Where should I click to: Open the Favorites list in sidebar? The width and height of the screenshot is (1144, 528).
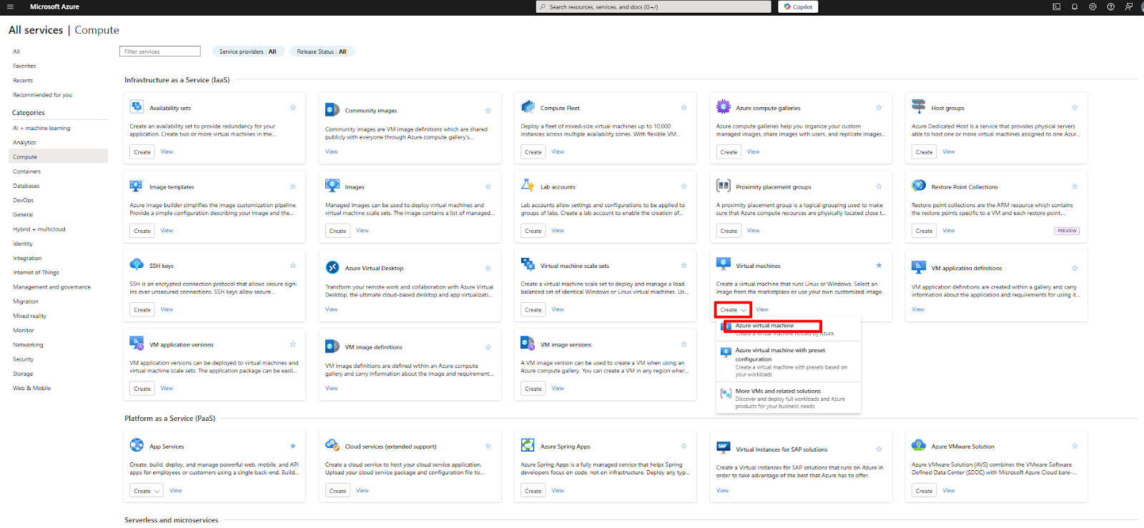coord(24,66)
